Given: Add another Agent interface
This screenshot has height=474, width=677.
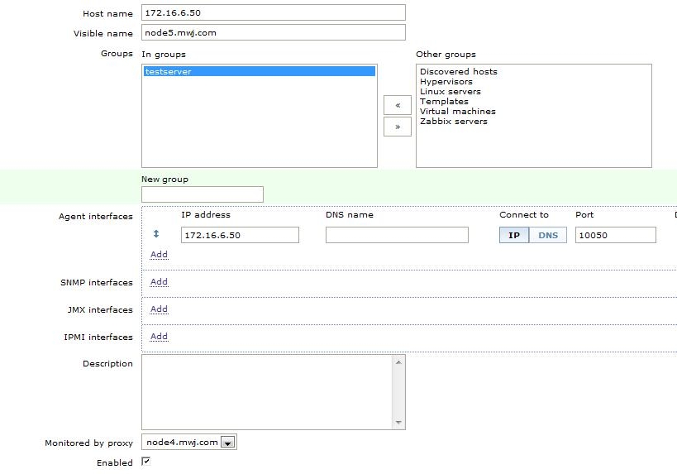Looking at the screenshot, I should (x=159, y=255).
